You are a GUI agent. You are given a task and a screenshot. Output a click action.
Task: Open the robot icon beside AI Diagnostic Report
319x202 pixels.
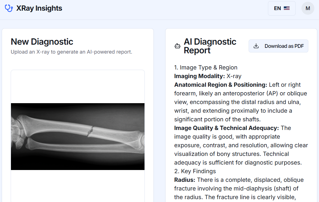(x=178, y=46)
